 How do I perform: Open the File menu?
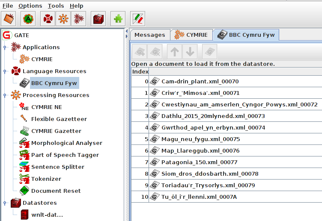(x=8, y=6)
